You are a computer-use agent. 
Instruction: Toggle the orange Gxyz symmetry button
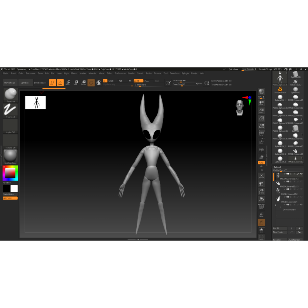pos(261,163)
